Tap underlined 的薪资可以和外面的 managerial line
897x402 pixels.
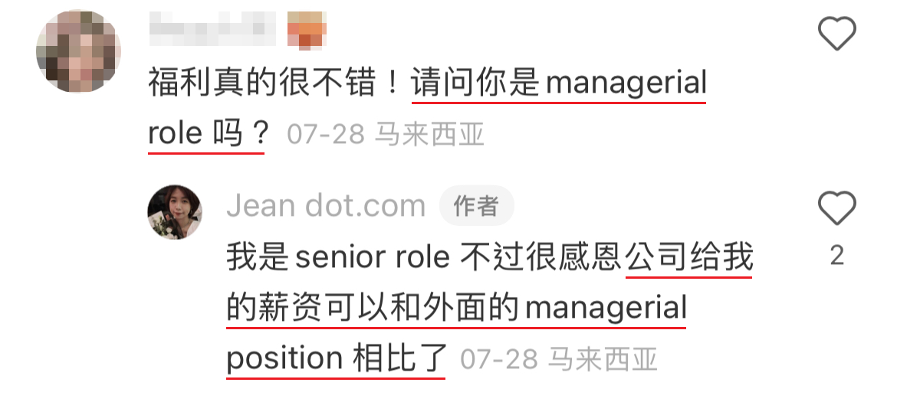(x=456, y=309)
